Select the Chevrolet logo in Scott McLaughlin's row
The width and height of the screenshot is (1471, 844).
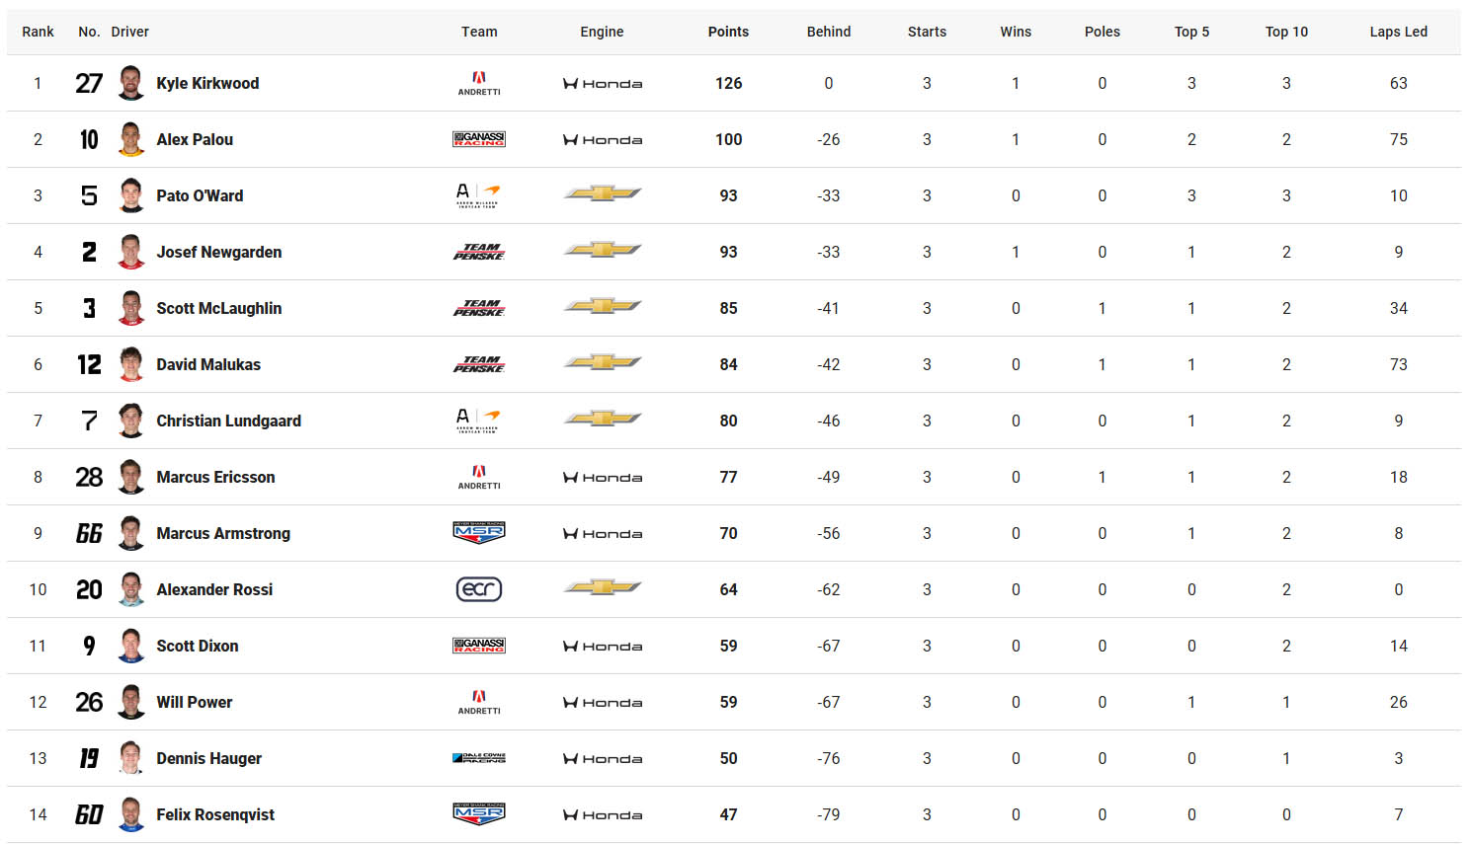[602, 308]
